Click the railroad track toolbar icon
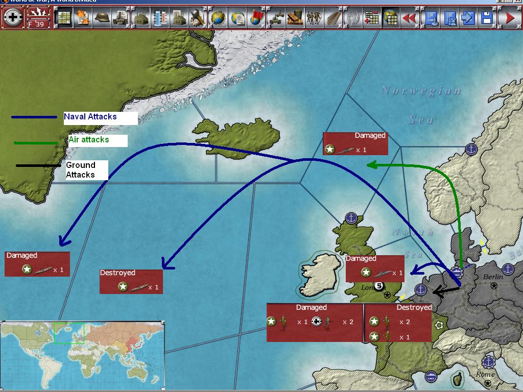523x392 pixels. pos(334,17)
